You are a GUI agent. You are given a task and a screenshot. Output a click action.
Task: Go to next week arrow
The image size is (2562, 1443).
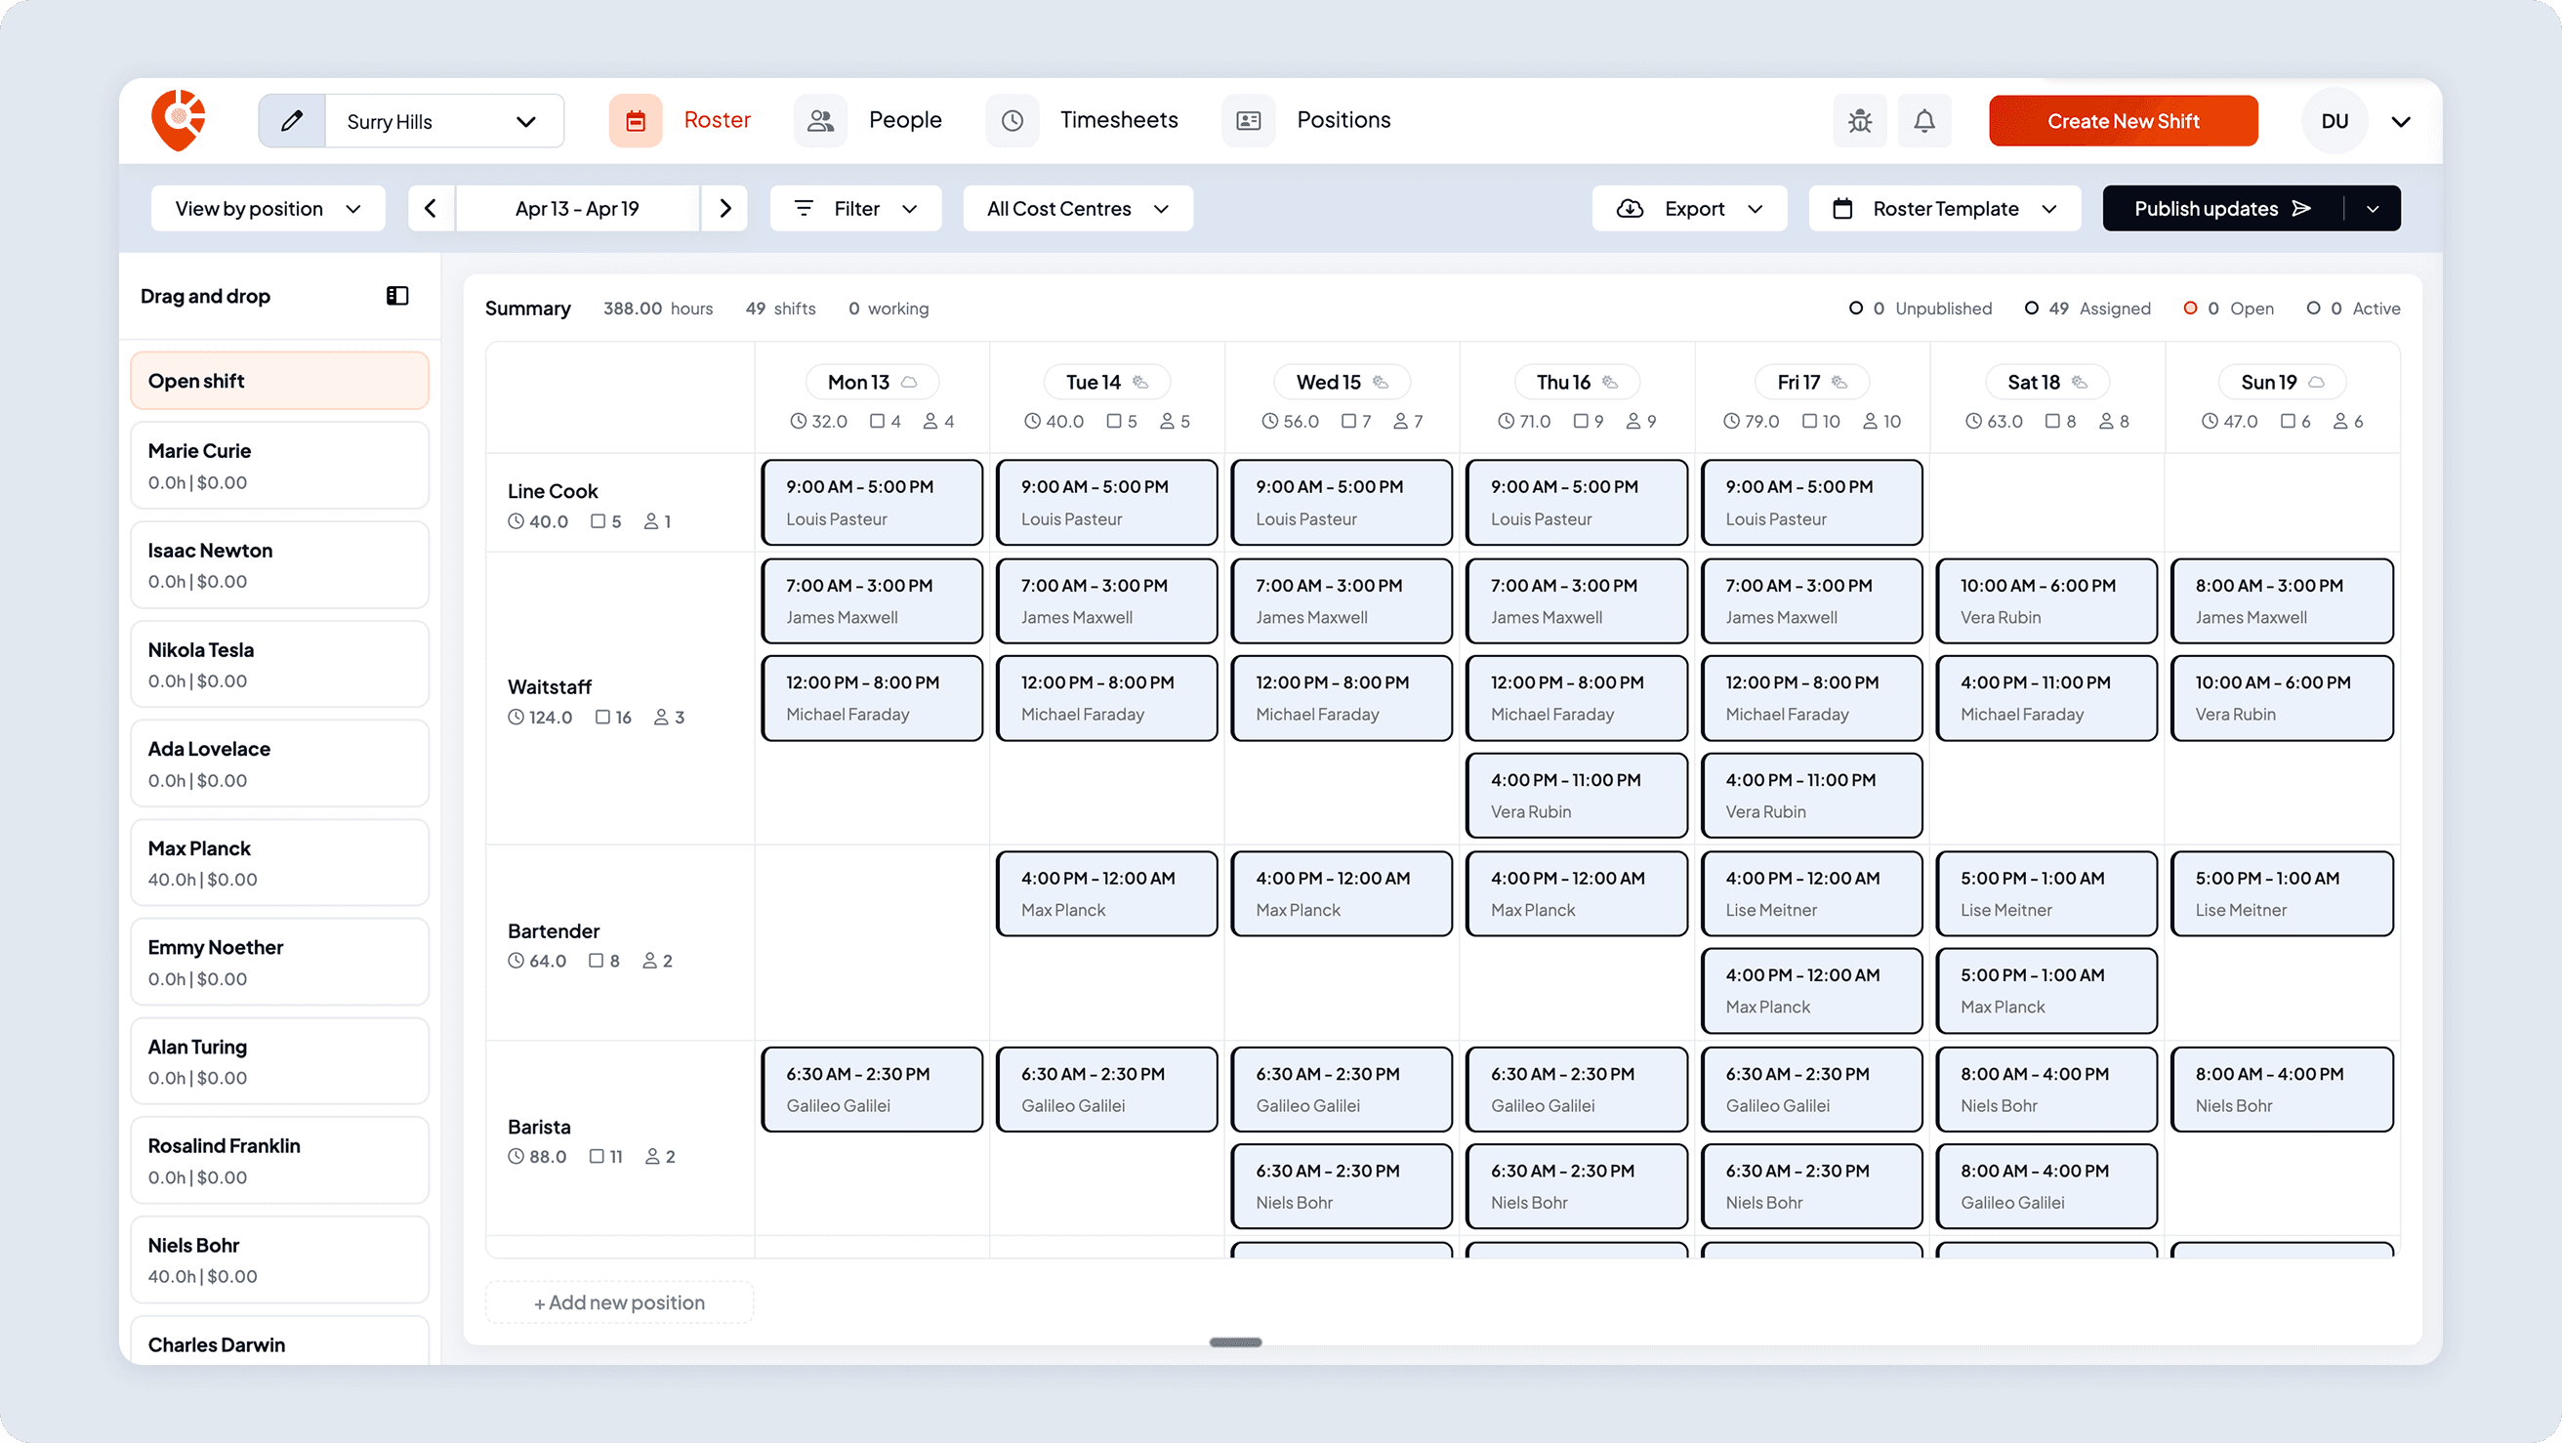point(725,209)
